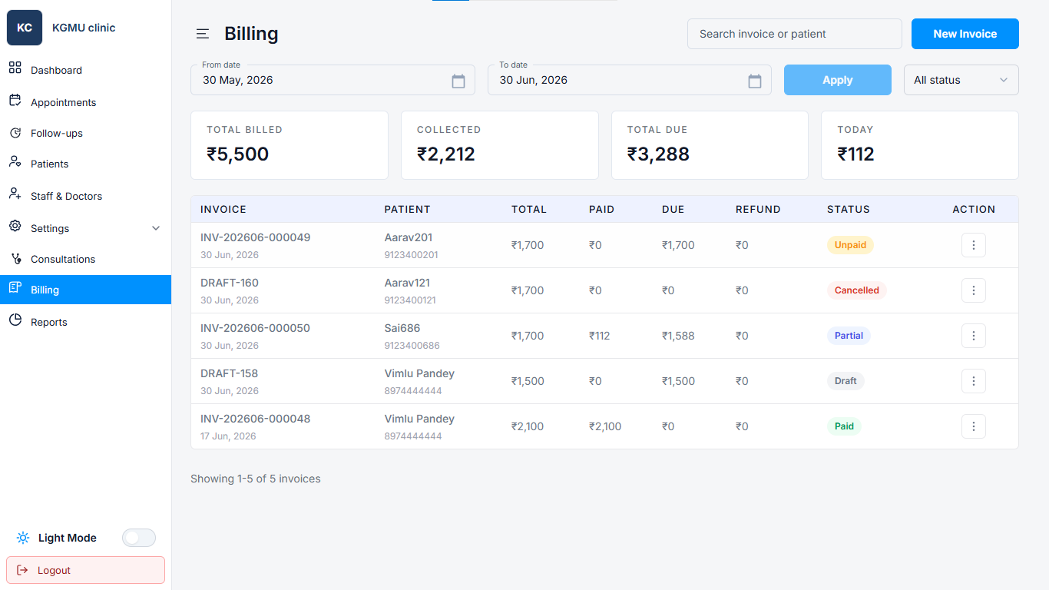Expand the Settings chevron in sidebar
The image size is (1049, 590).
pos(156,228)
